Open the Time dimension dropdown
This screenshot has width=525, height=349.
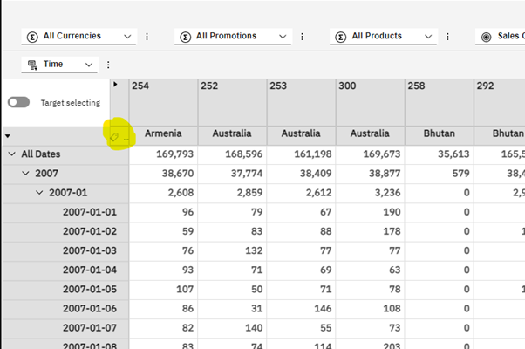click(x=90, y=65)
